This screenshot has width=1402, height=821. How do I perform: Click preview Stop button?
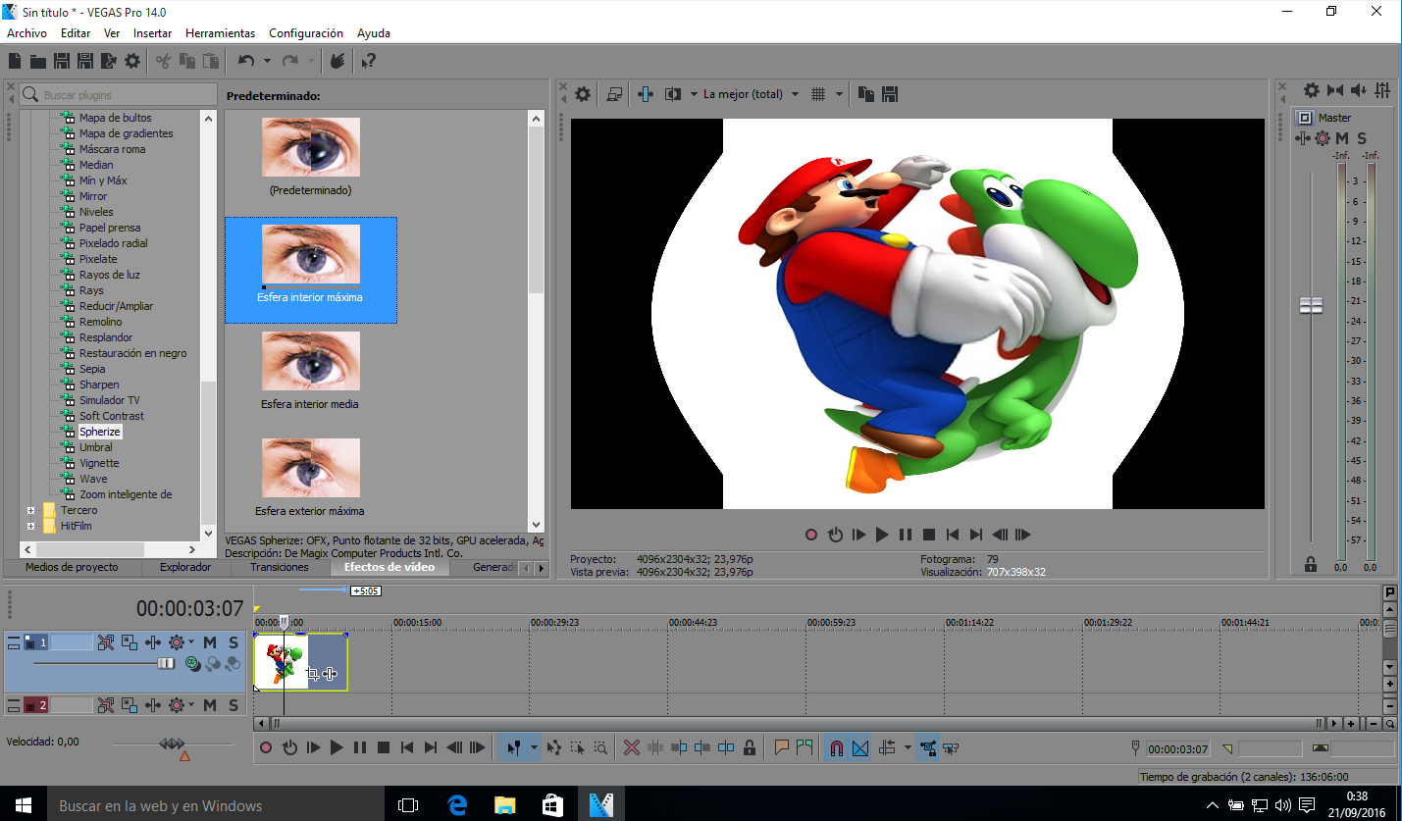coord(929,535)
